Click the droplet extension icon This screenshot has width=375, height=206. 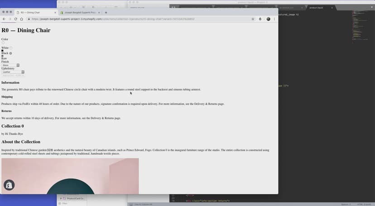click(x=260, y=19)
